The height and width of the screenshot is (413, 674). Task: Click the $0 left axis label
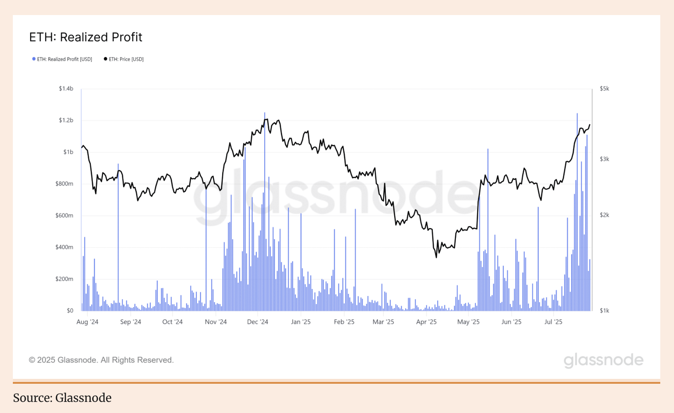tap(70, 311)
